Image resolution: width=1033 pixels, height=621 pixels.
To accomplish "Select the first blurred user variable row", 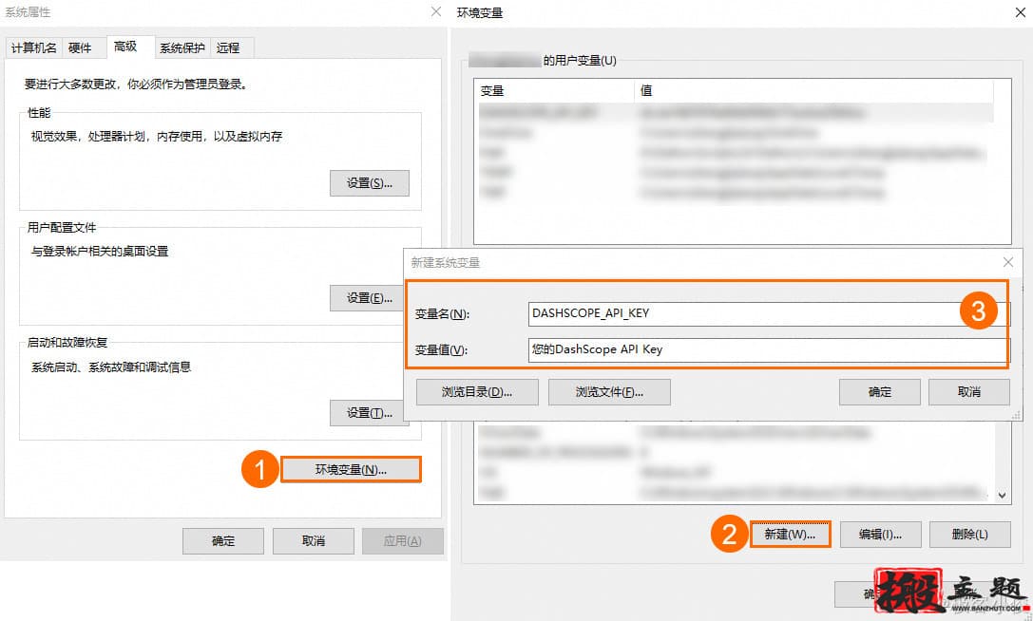I will click(x=734, y=113).
